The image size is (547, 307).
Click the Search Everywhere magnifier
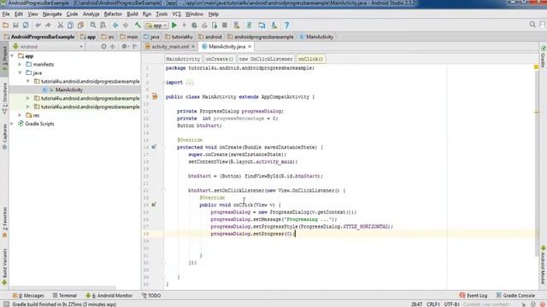coord(532,25)
